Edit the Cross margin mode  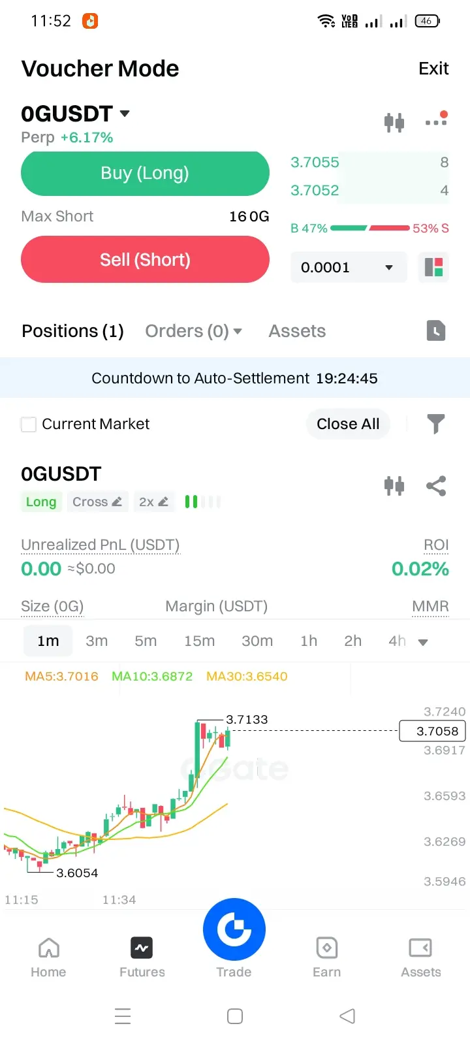click(x=97, y=502)
